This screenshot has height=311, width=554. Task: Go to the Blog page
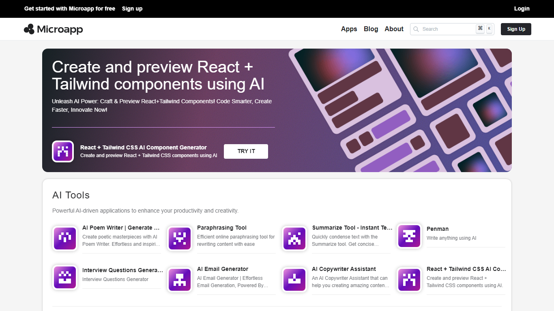tap(371, 29)
